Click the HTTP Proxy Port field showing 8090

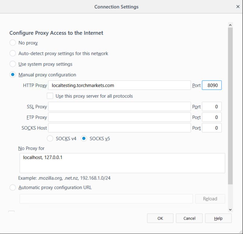[212, 85]
